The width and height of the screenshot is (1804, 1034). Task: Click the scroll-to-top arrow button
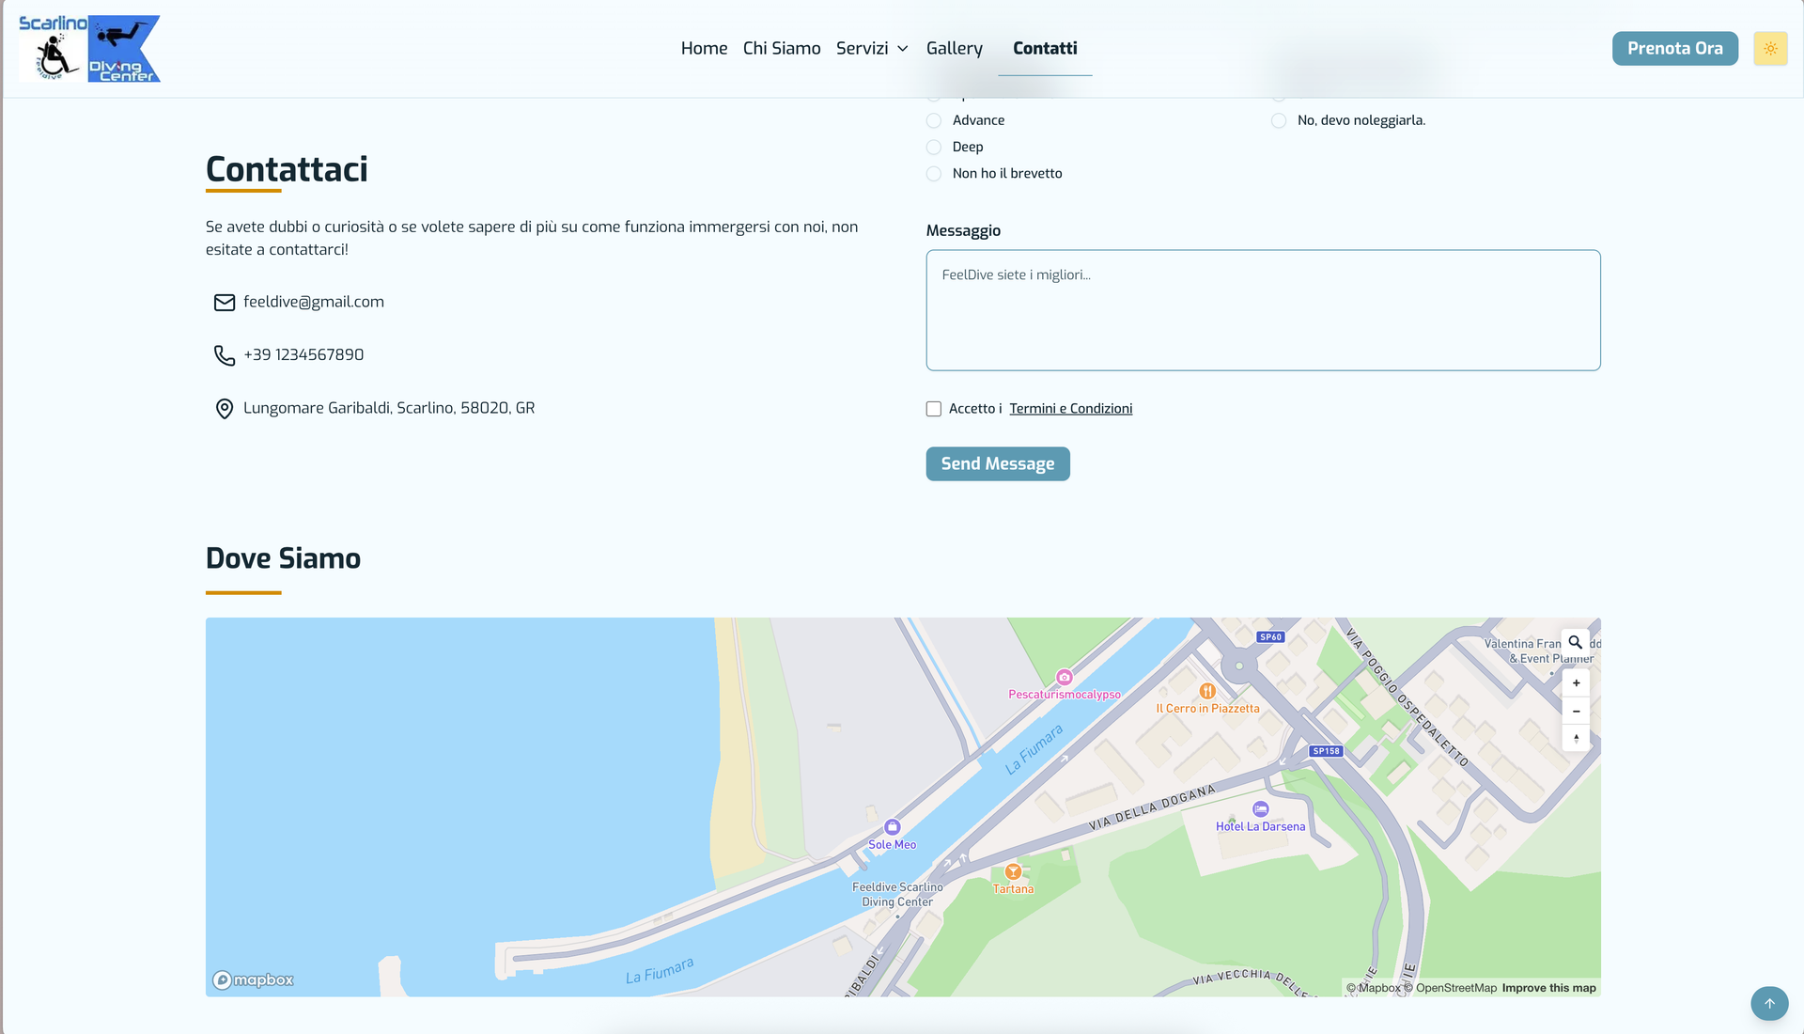click(x=1768, y=1003)
